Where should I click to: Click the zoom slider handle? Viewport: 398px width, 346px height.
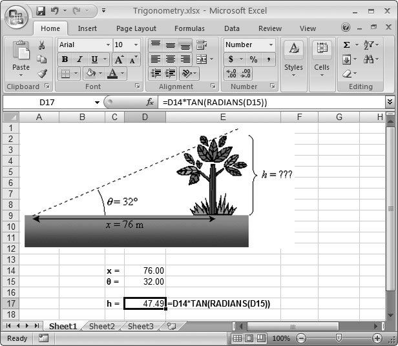339,338
